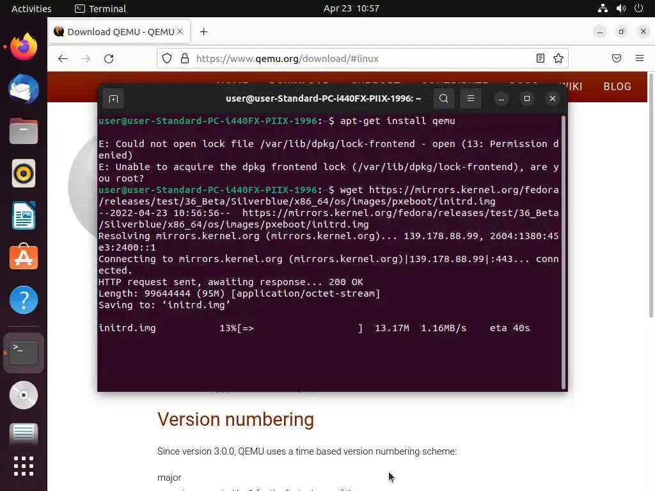Show all applications grid
655x491 pixels.
[24, 466]
